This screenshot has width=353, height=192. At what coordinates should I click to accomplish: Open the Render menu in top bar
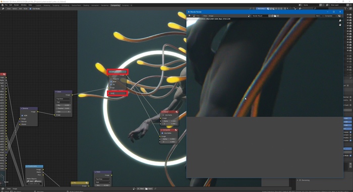tap(17, 5)
